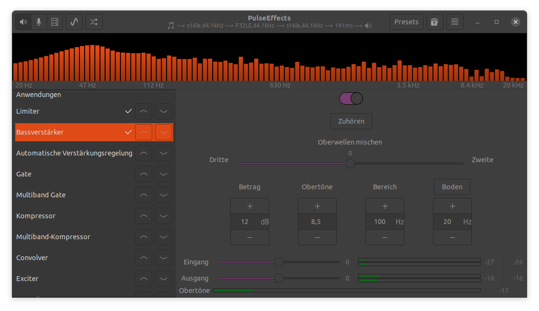This screenshot has width=539, height=311.
Task: Move Limiter down with the arrow
Action: tap(164, 111)
